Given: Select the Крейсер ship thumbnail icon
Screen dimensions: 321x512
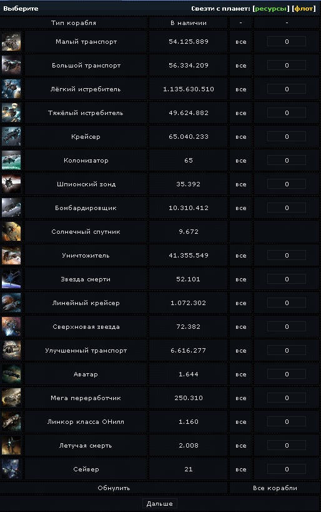Looking at the screenshot, I should click(11, 136).
